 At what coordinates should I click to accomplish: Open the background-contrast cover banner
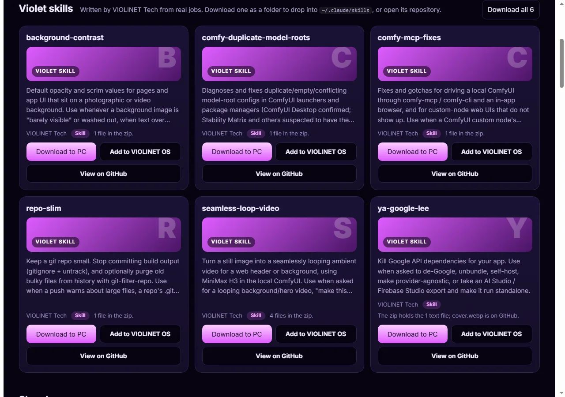(104, 64)
